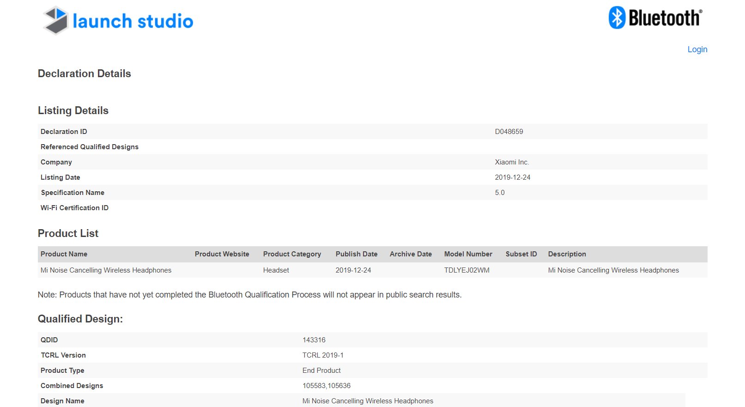Click the Publish Date column header
This screenshot has height=407, width=745.
pyautogui.click(x=357, y=254)
